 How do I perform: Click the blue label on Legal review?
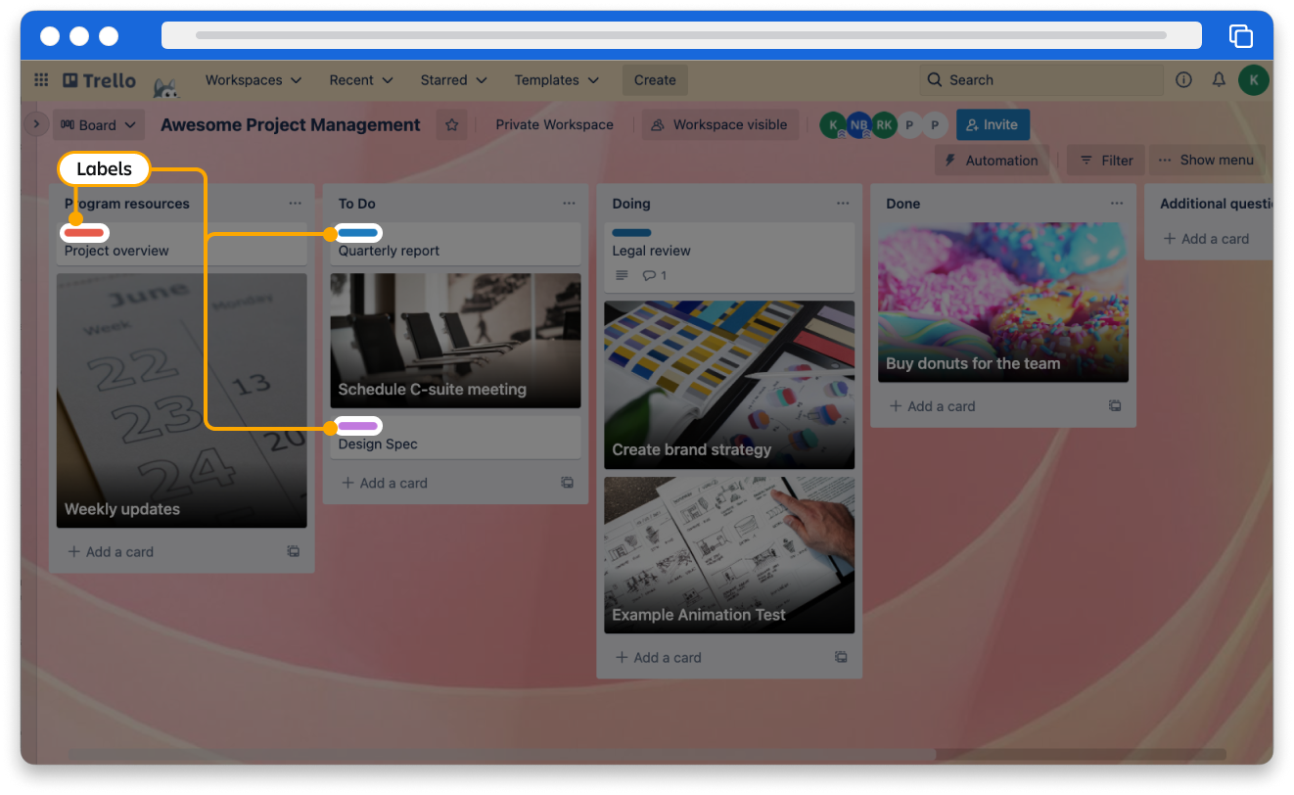coord(632,233)
